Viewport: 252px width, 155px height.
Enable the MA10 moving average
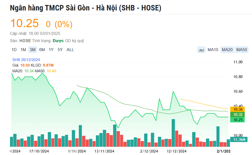click(213, 50)
